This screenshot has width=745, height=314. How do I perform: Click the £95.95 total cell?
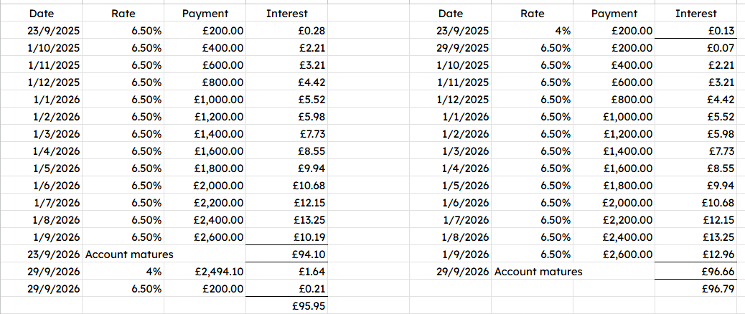(286, 306)
